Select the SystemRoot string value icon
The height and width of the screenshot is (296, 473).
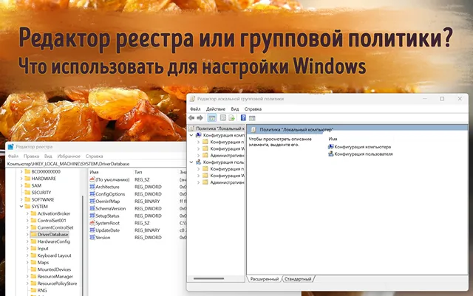tap(92, 222)
